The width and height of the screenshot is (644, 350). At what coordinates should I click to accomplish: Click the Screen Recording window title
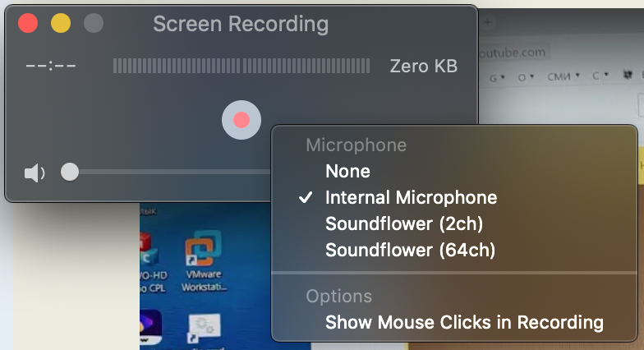click(241, 24)
